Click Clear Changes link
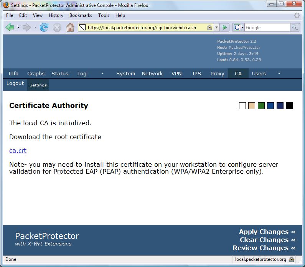 point(267,240)
